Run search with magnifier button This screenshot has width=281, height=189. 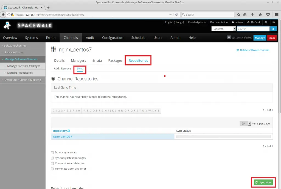click(273, 29)
